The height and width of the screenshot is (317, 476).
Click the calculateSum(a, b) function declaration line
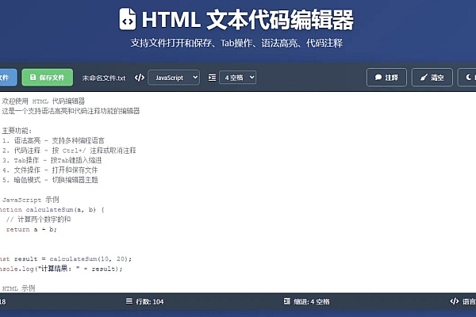[x=52, y=209]
